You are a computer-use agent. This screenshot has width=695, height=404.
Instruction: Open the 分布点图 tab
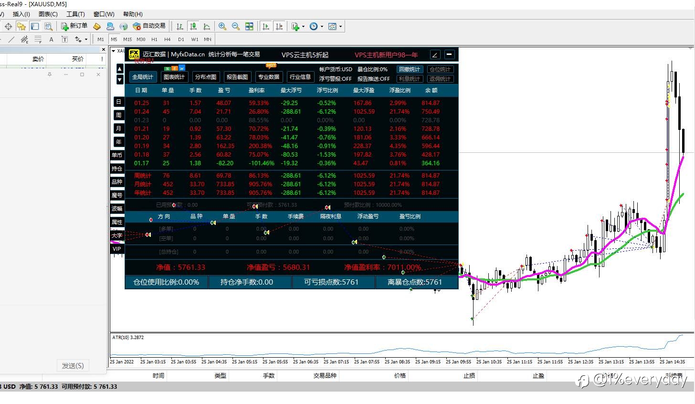point(206,77)
